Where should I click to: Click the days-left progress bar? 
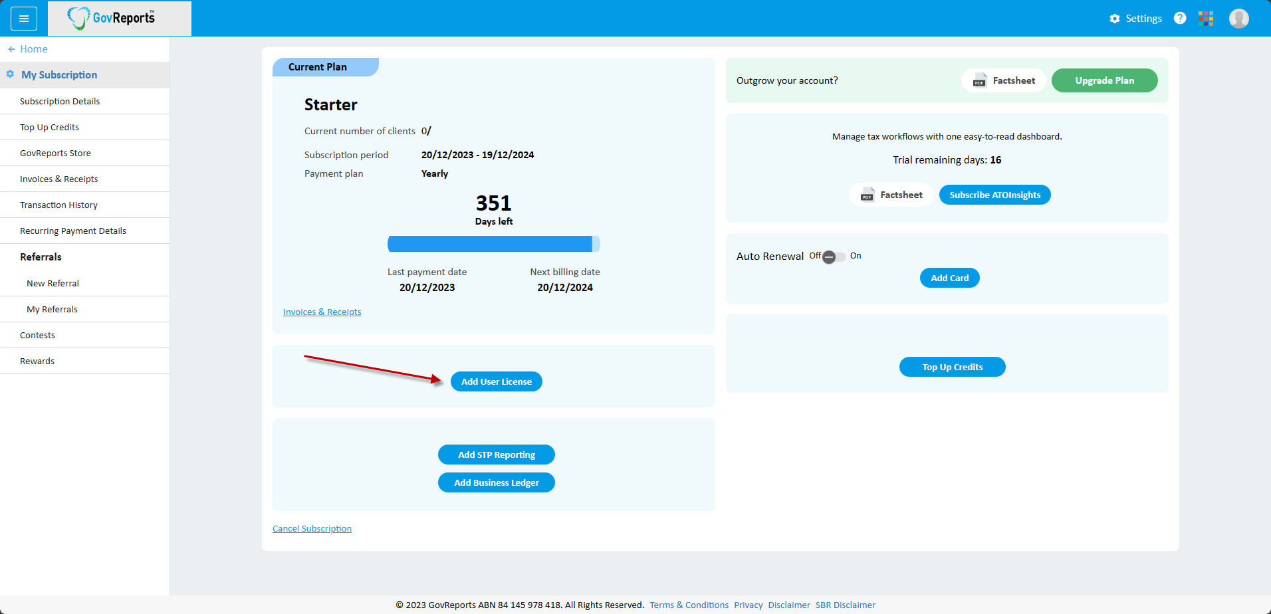493,244
